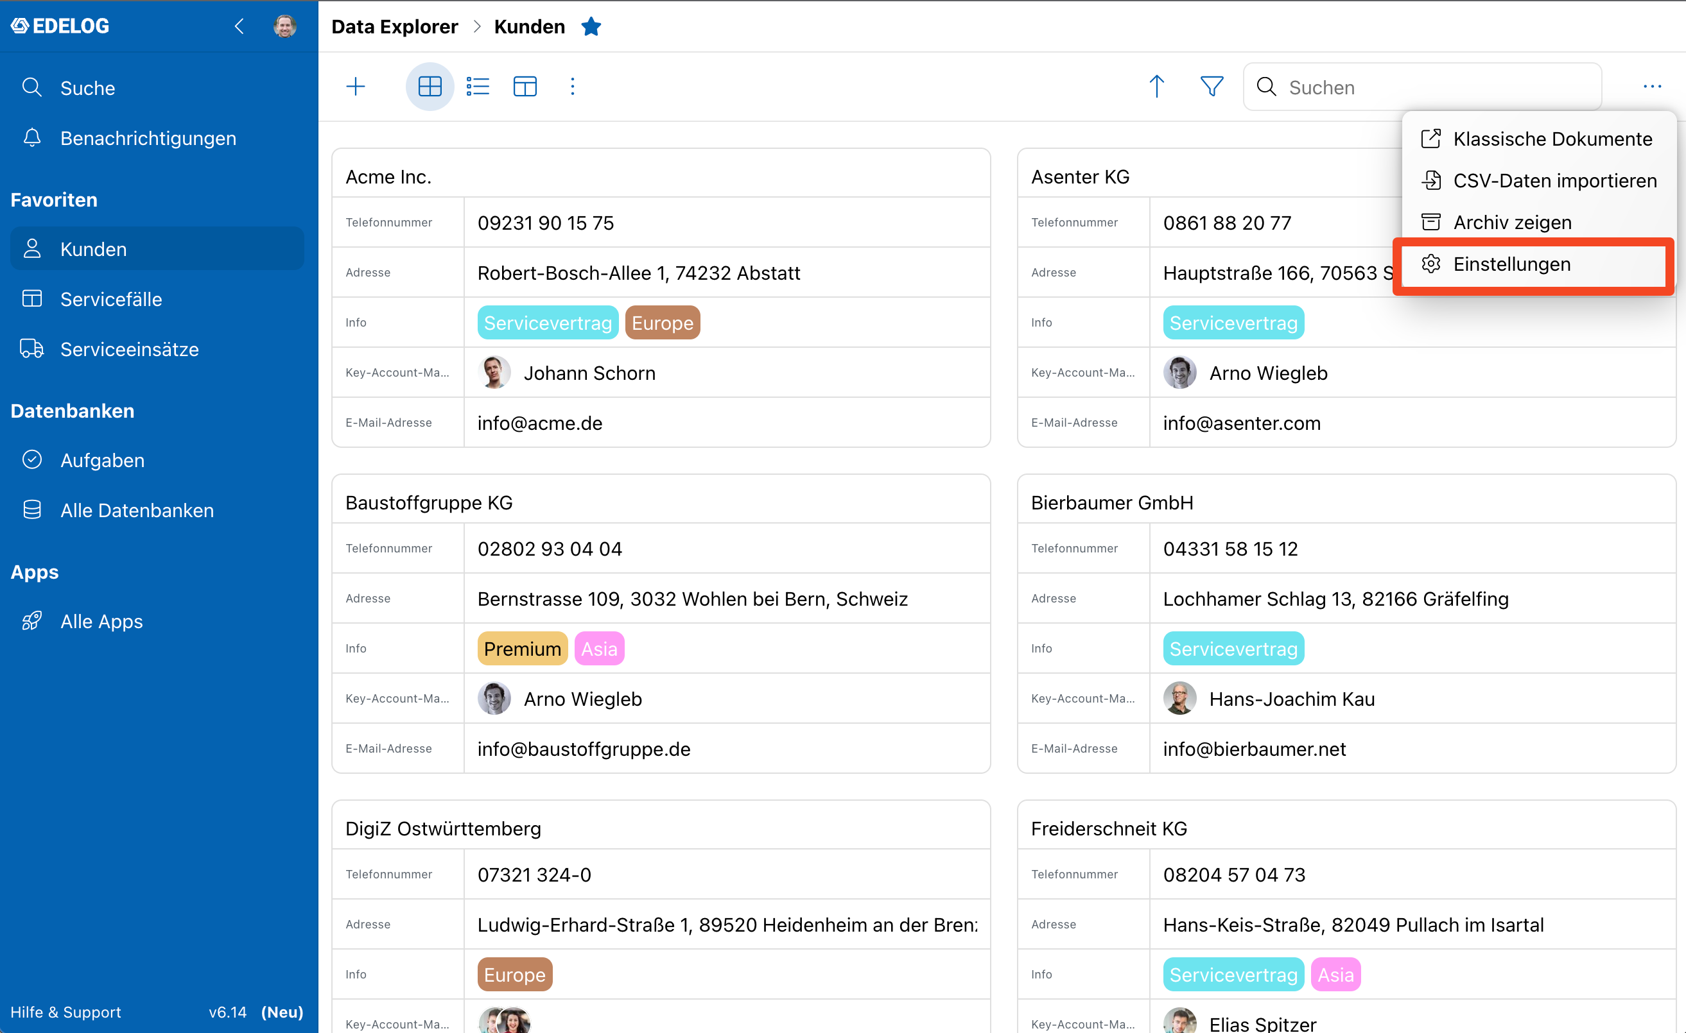Select Kunden in Favoriten
This screenshot has width=1686, height=1033.
click(157, 249)
